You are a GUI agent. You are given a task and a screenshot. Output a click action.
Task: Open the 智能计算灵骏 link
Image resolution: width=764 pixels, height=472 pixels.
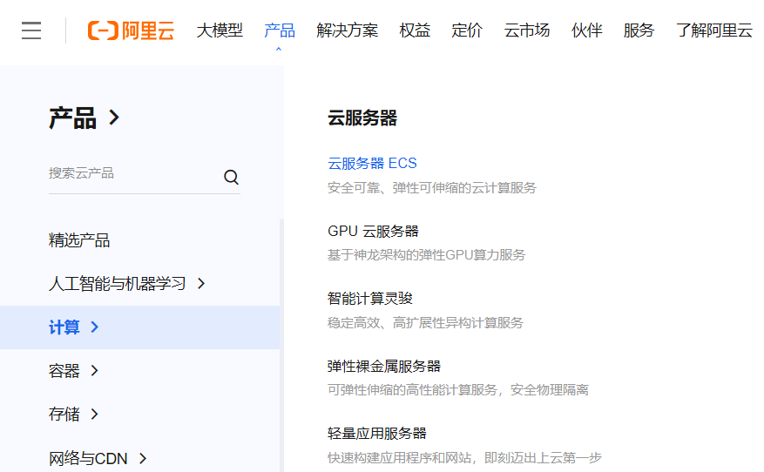point(370,298)
